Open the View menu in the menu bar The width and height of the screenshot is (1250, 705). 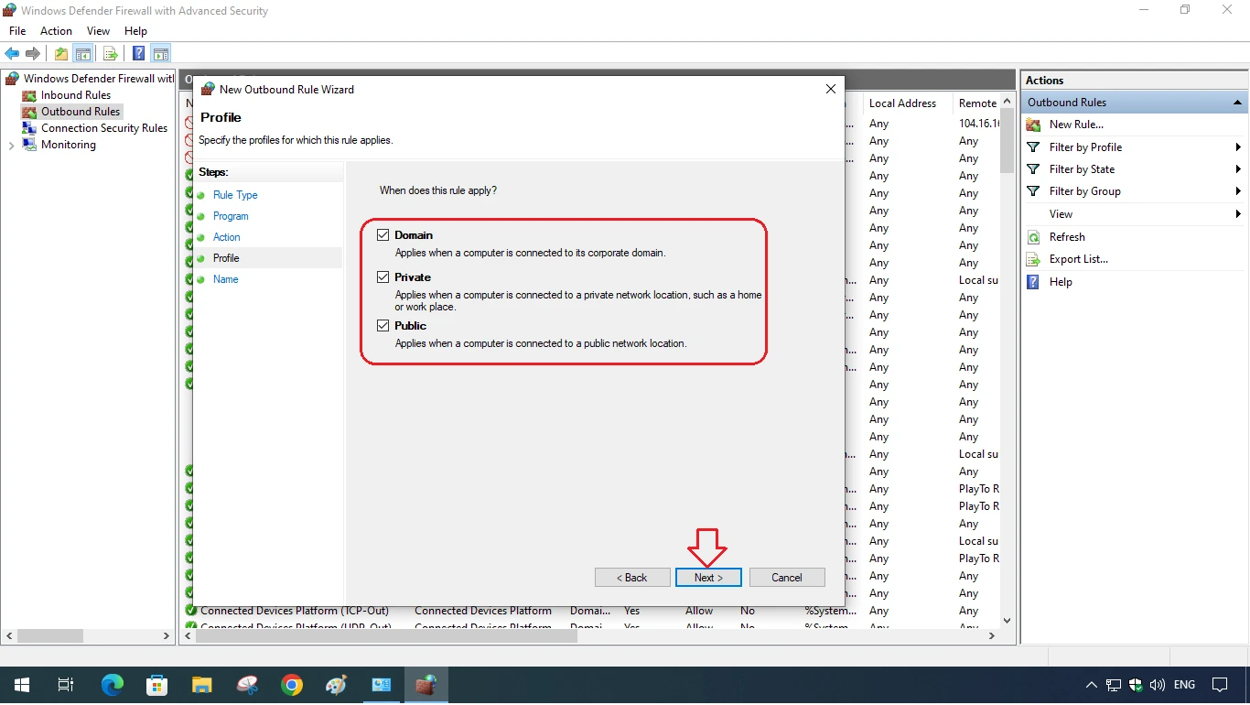98,30
